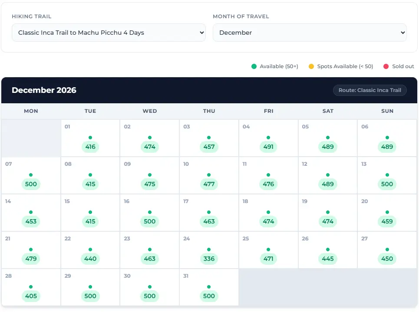Click the MON column header
419x312 pixels.
pos(31,111)
